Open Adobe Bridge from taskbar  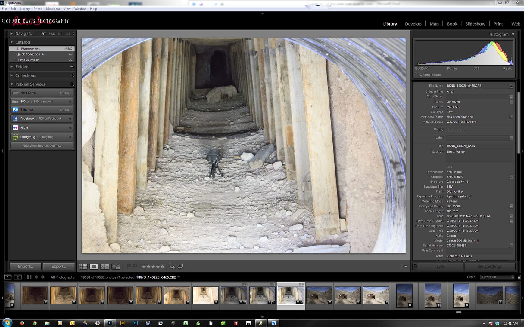tap(123, 323)
